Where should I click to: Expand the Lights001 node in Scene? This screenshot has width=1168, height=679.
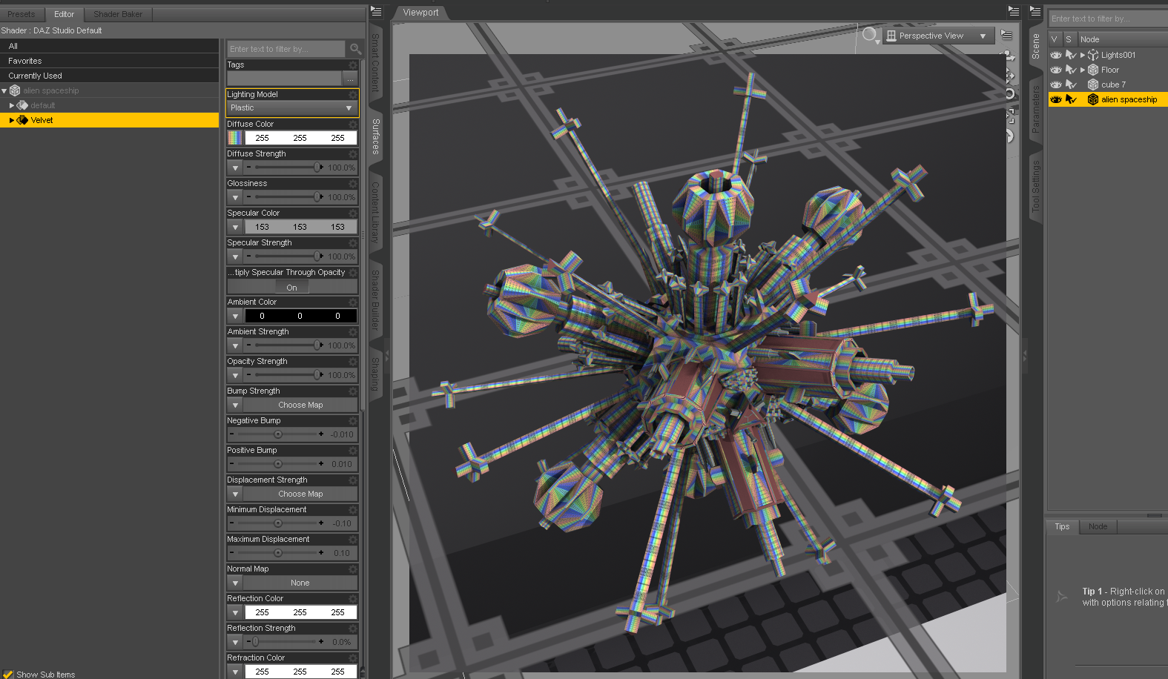click(x=1083, y=55)
